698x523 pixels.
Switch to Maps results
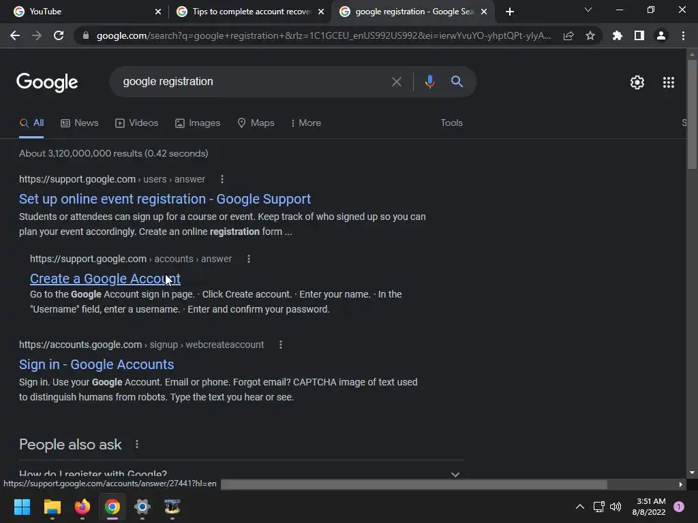pyautogui.click(x=256, y=123)
